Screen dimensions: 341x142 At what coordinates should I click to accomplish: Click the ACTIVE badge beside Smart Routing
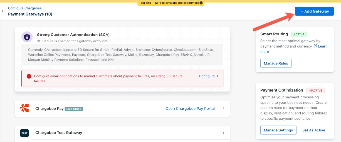coord(299,34)
